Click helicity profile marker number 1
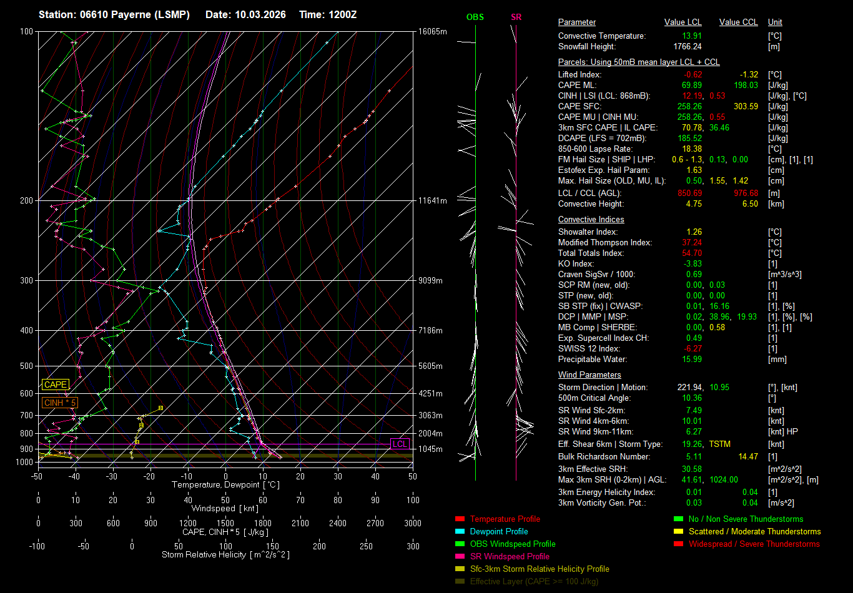This screenshot has width=853, height=593. click(137, 442)
